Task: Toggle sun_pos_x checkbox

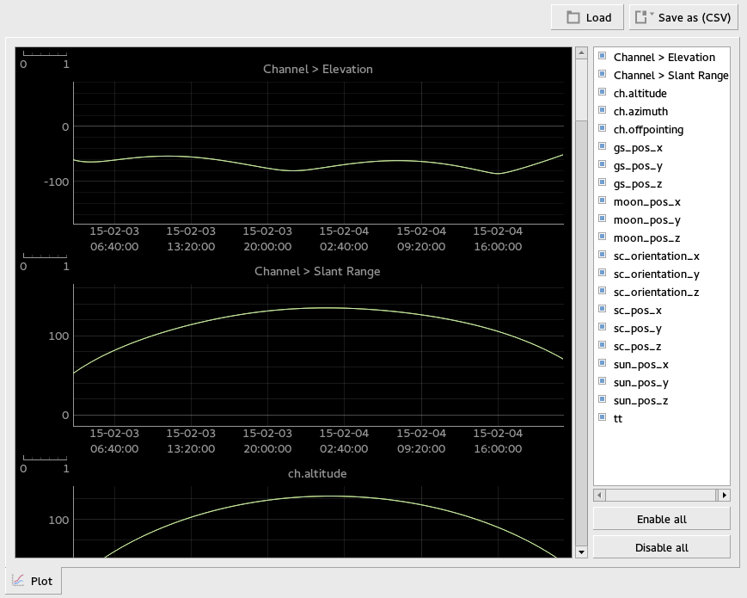Action: [x=603, y=364]
